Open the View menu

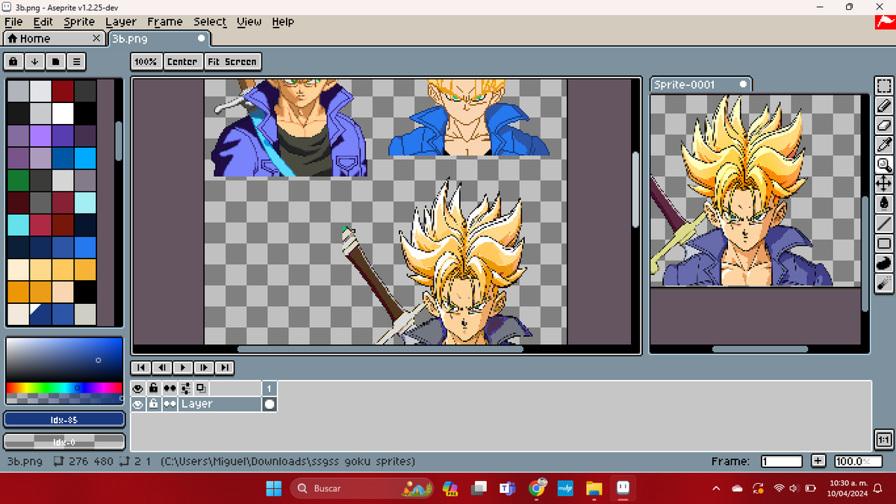click(249, 22)
